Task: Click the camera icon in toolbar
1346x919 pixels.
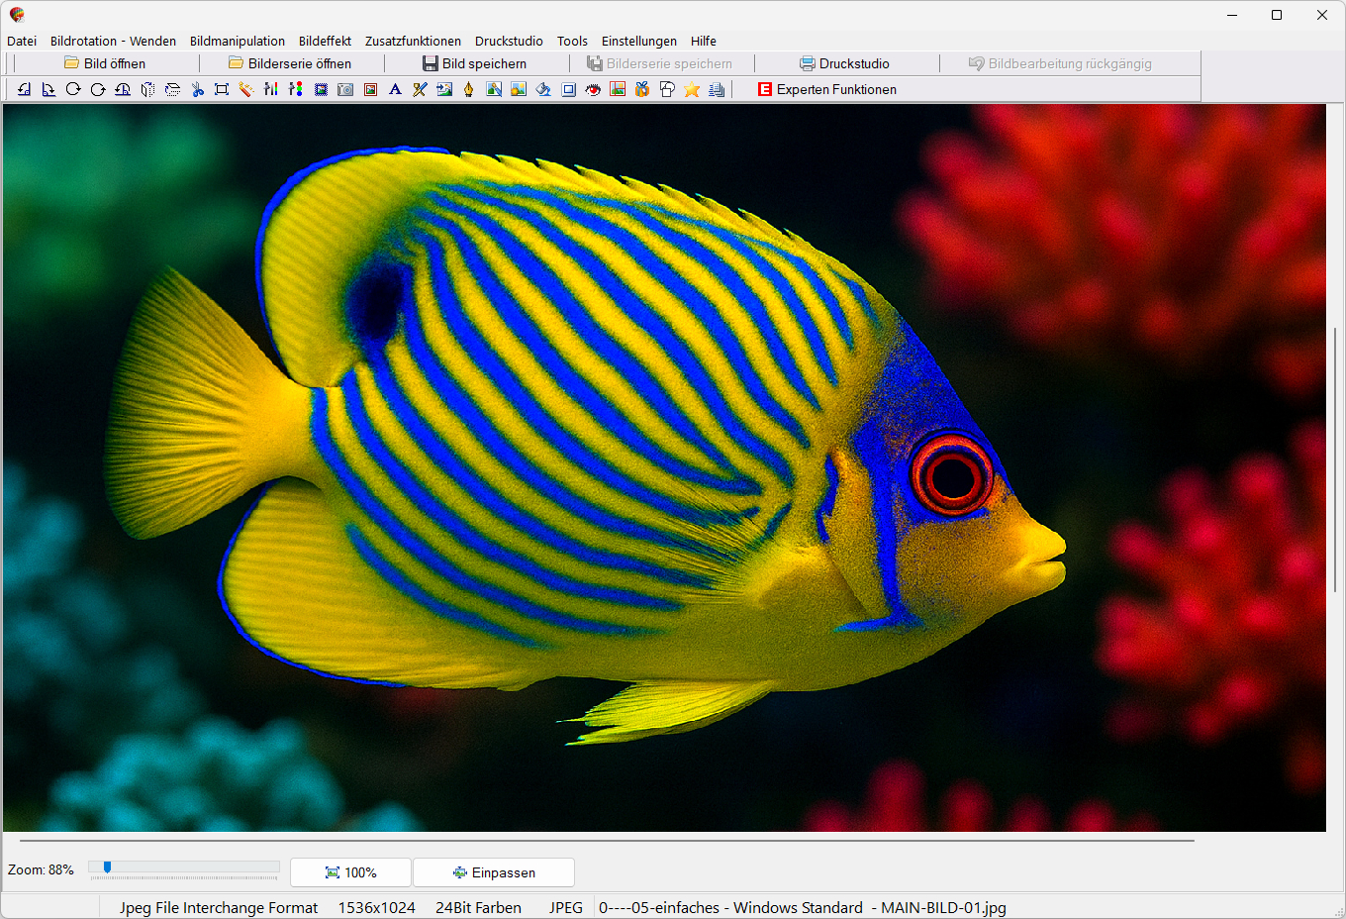Action: pos(345,89)
